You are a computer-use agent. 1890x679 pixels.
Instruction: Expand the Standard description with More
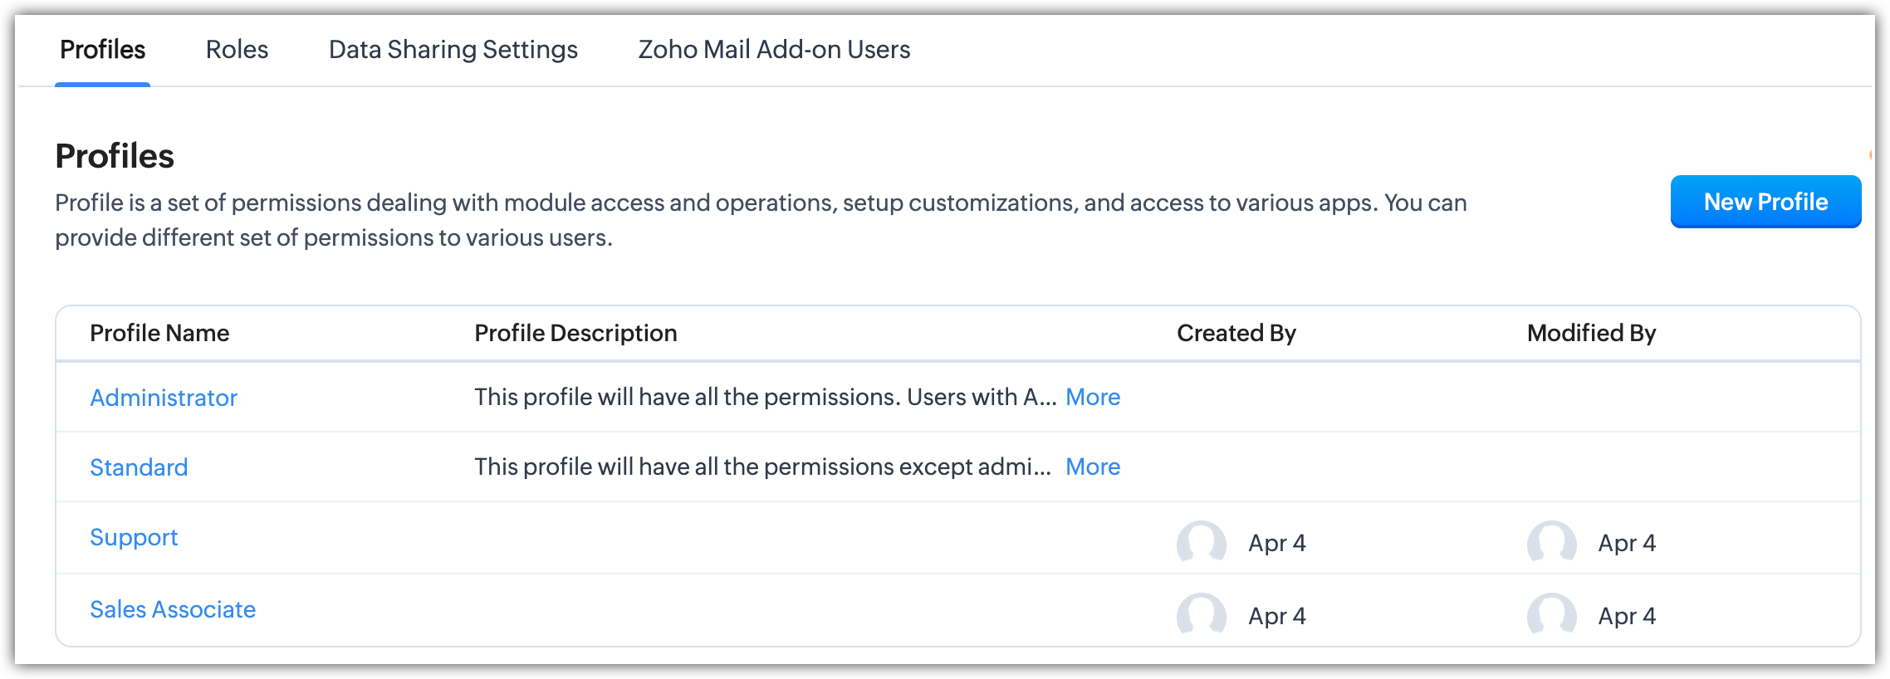point(1093,467)
